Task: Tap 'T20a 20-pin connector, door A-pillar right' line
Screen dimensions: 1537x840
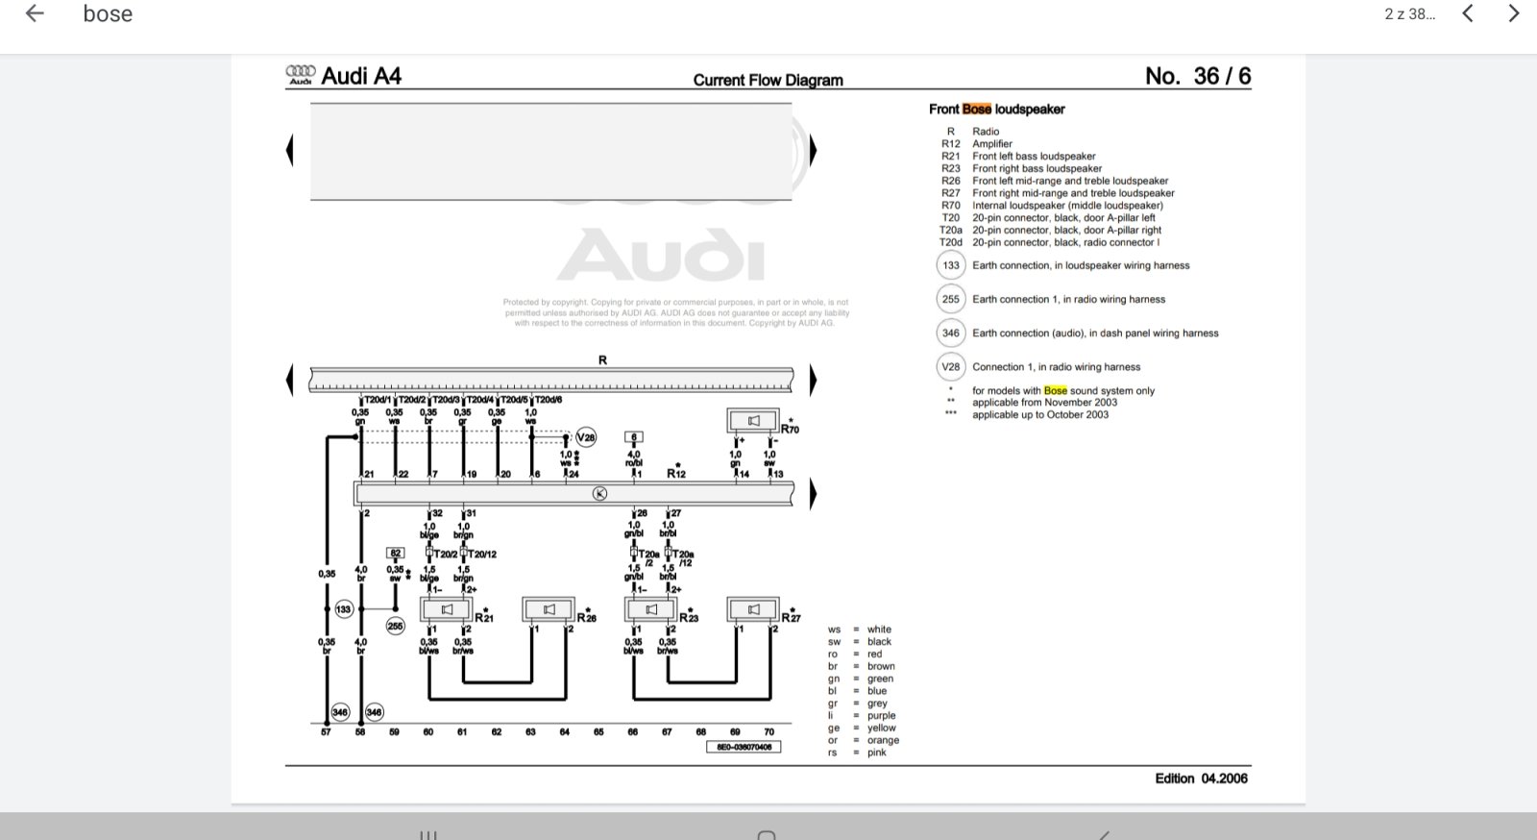Action: pos(1050,231)
